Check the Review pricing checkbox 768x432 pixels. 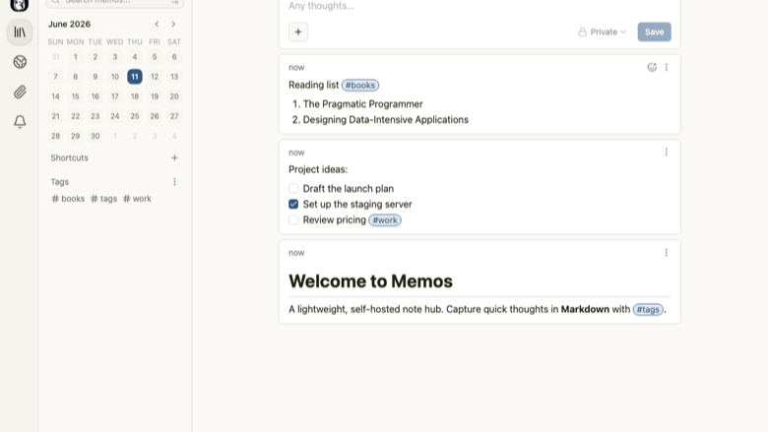click(x=293, y=219)
